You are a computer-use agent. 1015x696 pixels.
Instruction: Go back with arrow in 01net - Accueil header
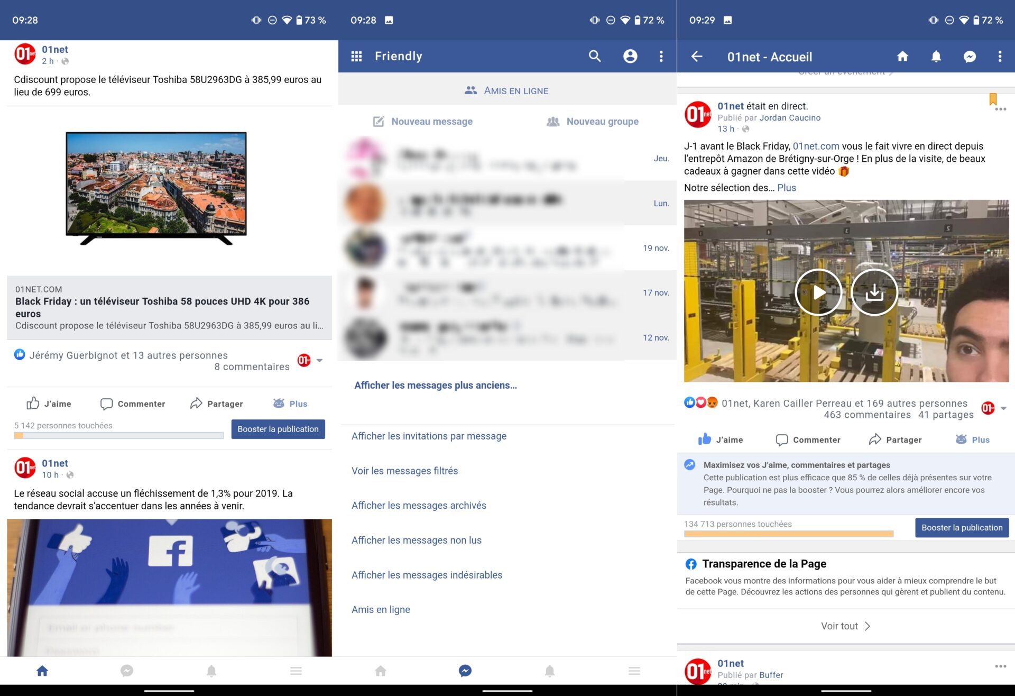point(697,57)
